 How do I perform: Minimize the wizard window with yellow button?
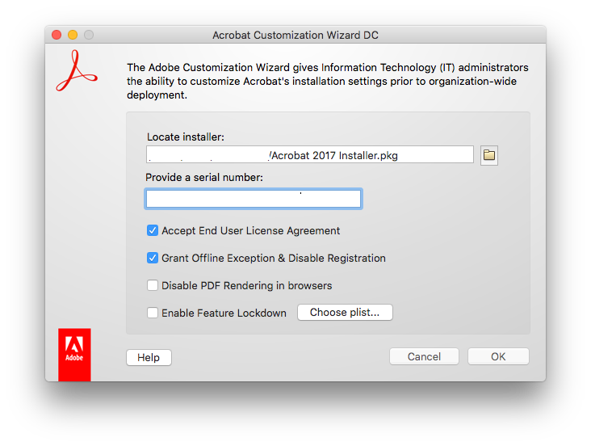pyautogui.click(x=73, y=35)
